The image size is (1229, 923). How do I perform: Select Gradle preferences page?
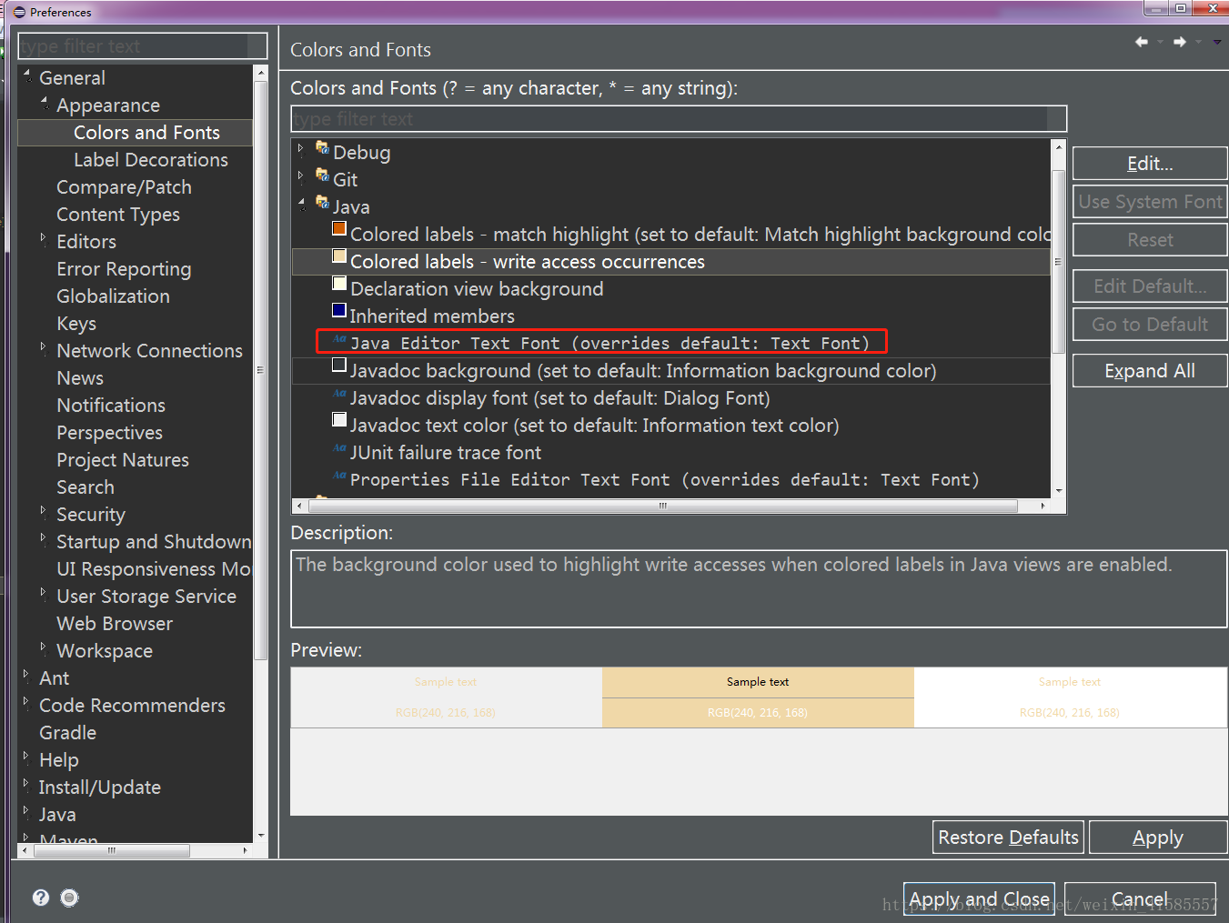[x=67, y=733]
